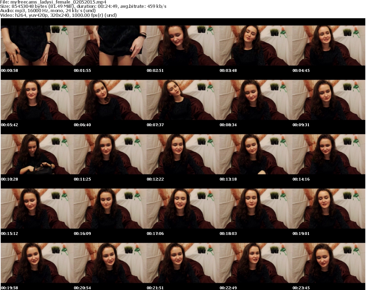Click the 00:03:48 timestamp label
366x290 pixels.
pyautogui.click(x=228, y=70)
